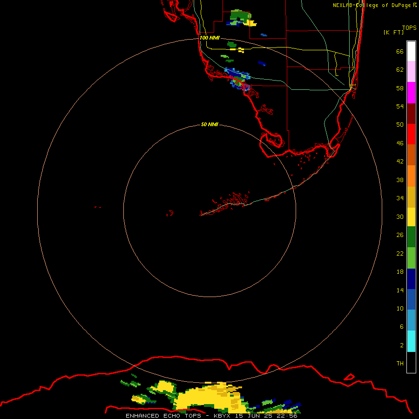Select the light green legend band
This screenshot has width=419, height=419.
[411, 258]
